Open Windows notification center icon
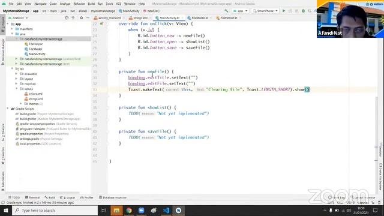The height and width of the screenshot is (216, 384). (375, 211)
